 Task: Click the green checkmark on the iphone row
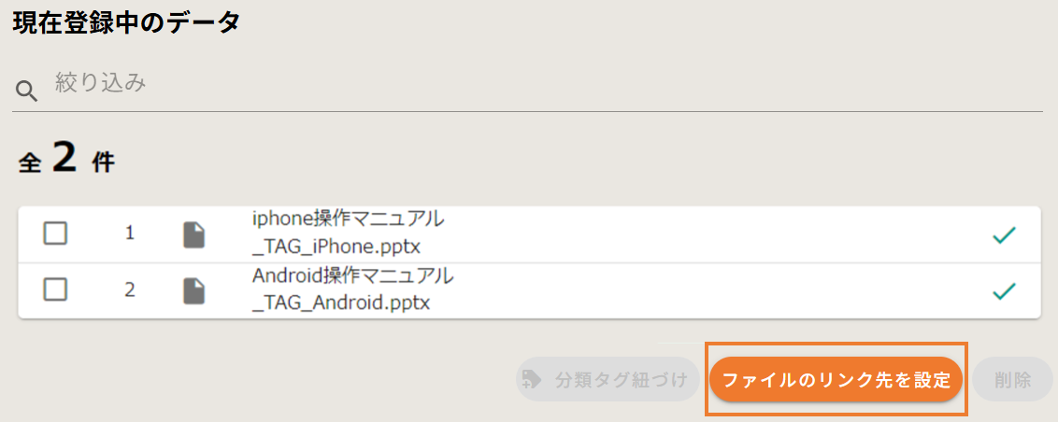1004,235
